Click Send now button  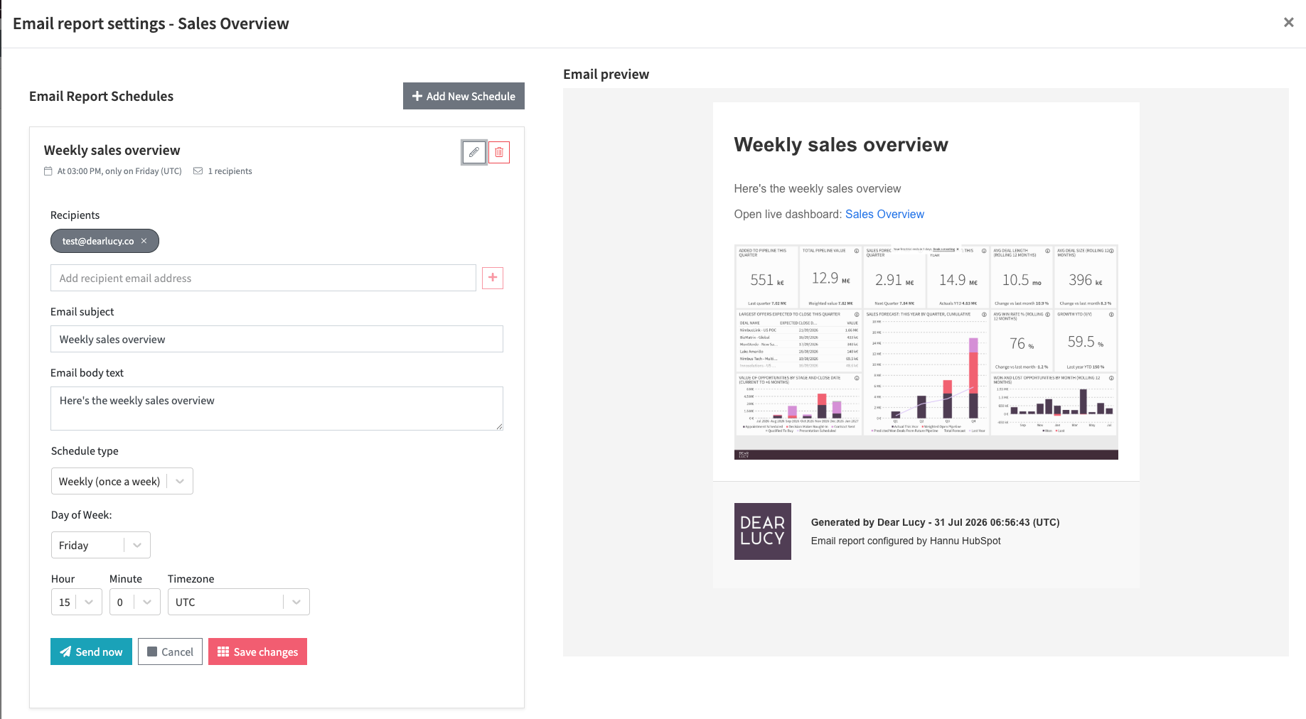point(91,652)
